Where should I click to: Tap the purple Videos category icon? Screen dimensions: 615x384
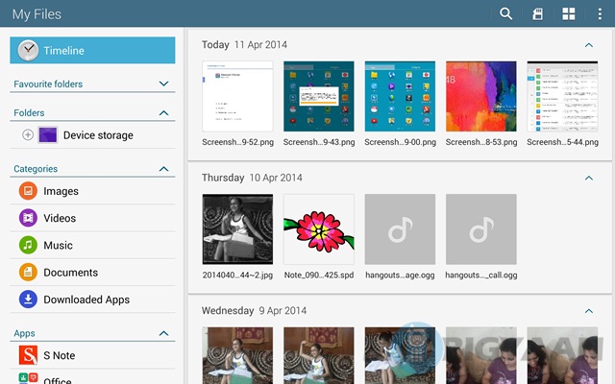[28, 218]
